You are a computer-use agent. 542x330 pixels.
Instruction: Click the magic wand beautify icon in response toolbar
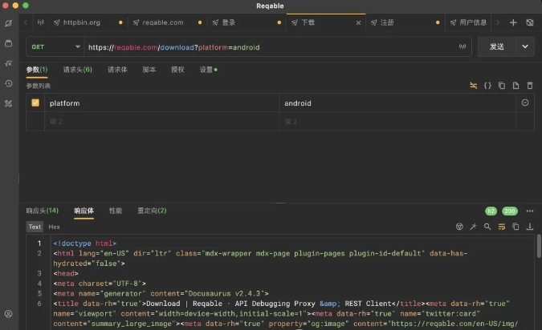tap(473, 227)
